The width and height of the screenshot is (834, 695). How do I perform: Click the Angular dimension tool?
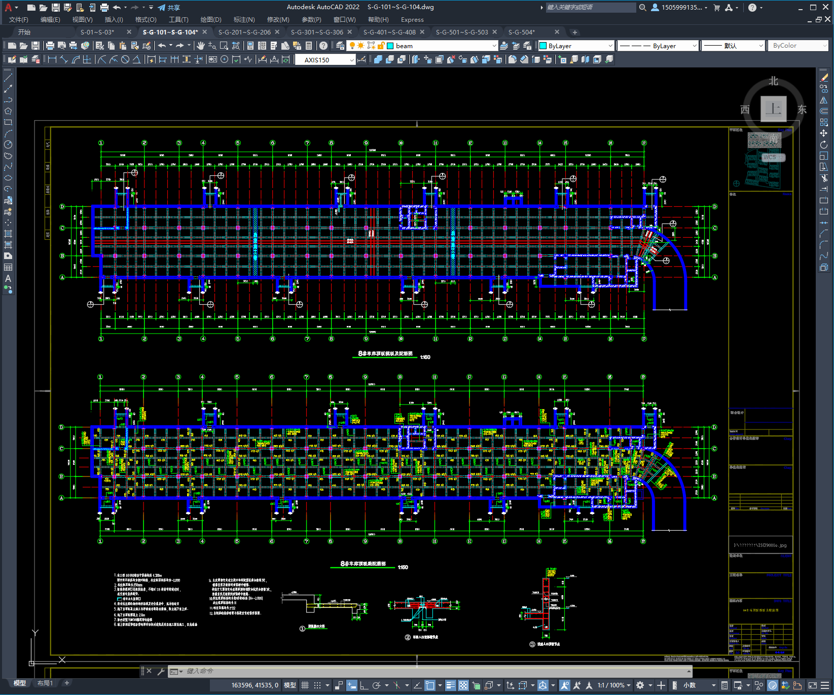point(137,59)
